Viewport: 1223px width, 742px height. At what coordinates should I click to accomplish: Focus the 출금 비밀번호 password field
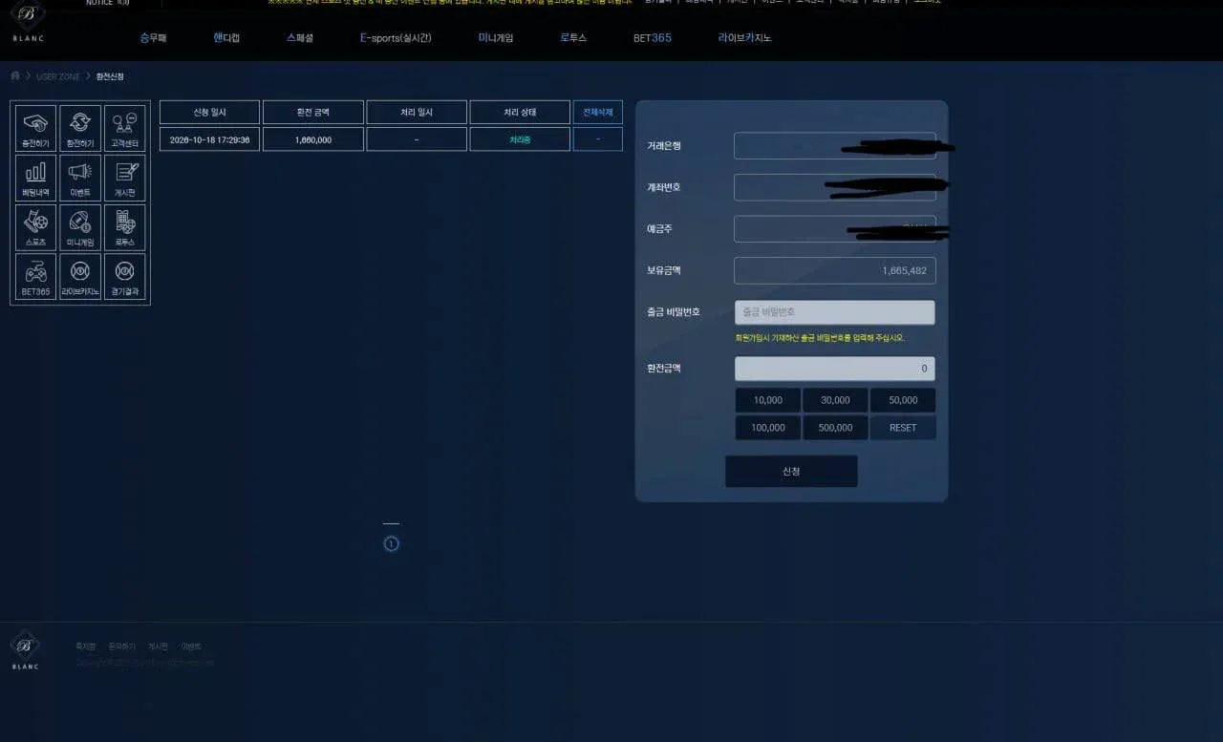pyautogui.click(x=835, y=312)
